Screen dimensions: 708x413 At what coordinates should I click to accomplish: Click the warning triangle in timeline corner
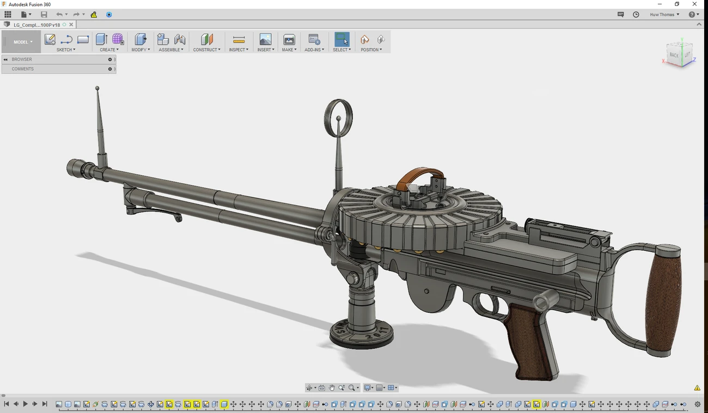(697, 387)
